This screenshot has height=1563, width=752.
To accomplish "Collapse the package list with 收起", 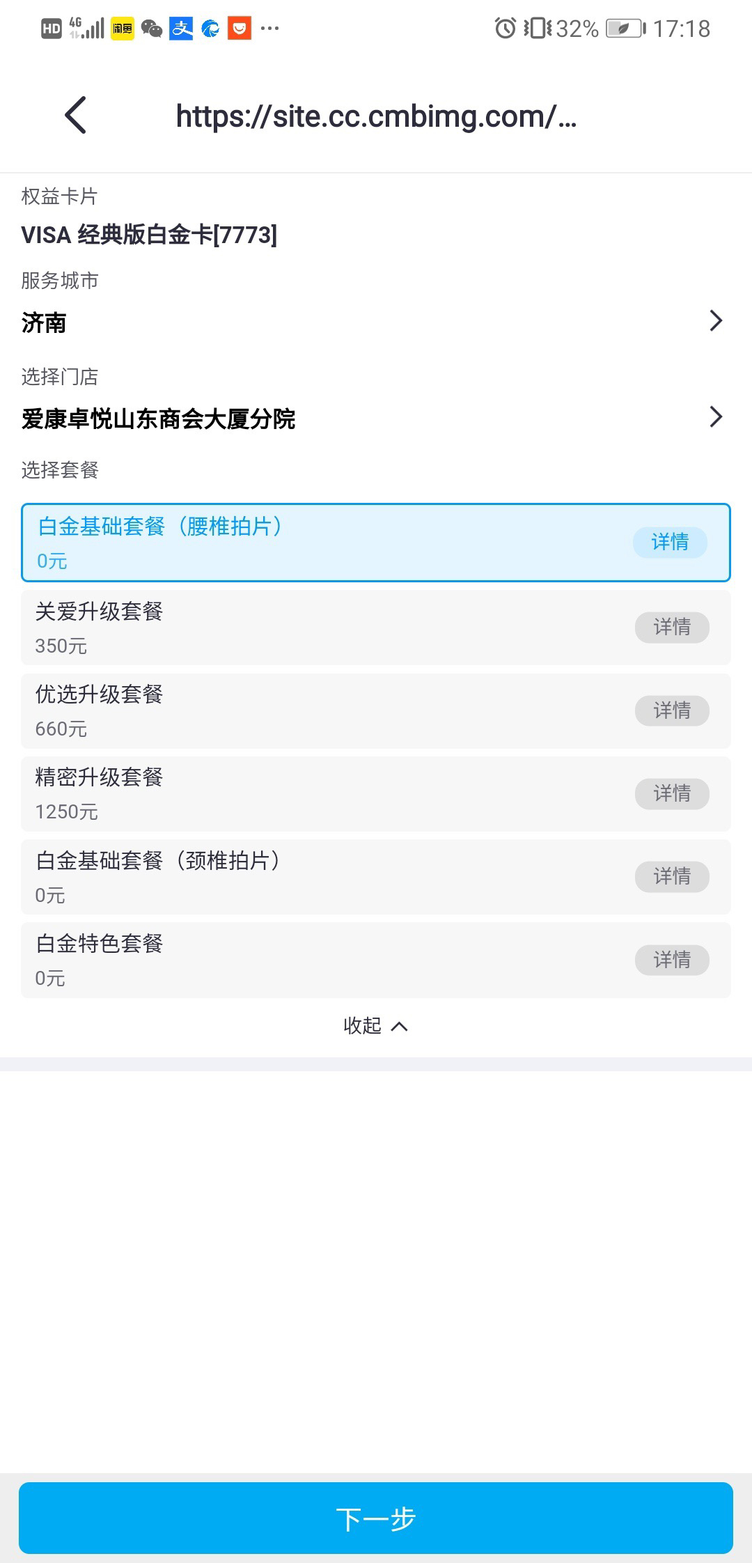I will [x=376, y=1025].
